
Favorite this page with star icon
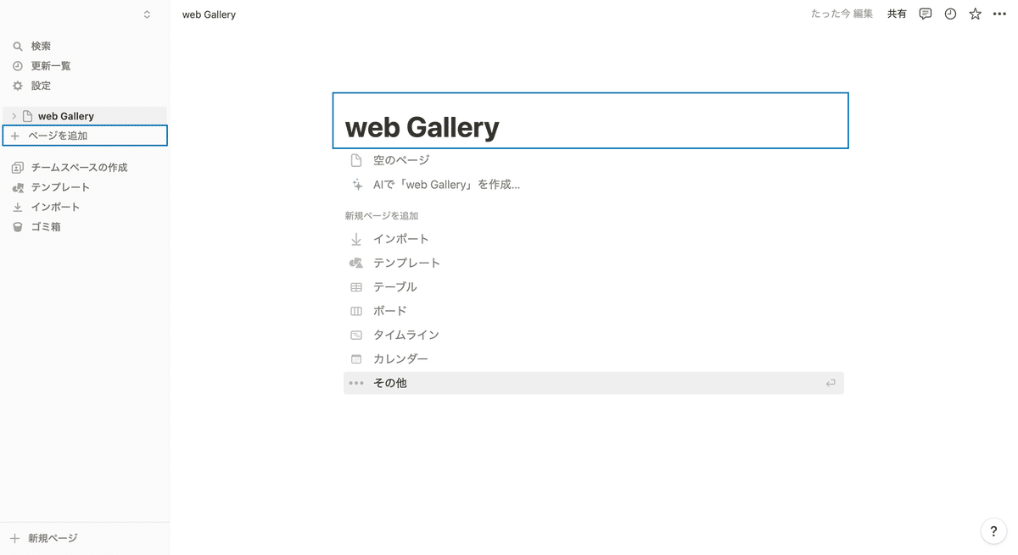point(975,14)
